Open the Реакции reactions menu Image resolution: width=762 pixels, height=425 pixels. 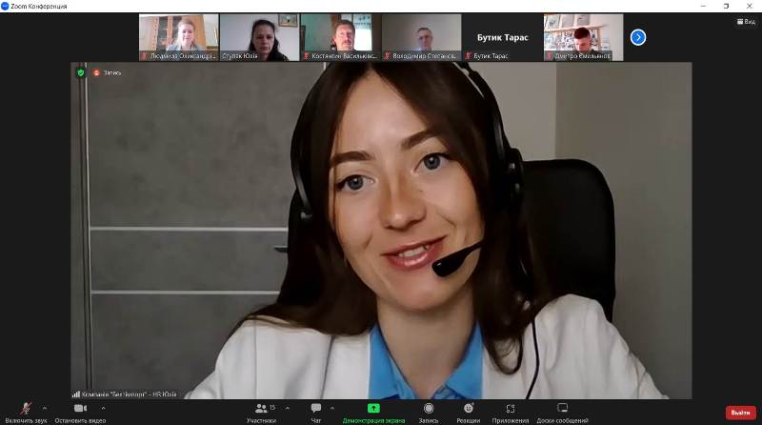pyautogui.click(x=468, y=413)
